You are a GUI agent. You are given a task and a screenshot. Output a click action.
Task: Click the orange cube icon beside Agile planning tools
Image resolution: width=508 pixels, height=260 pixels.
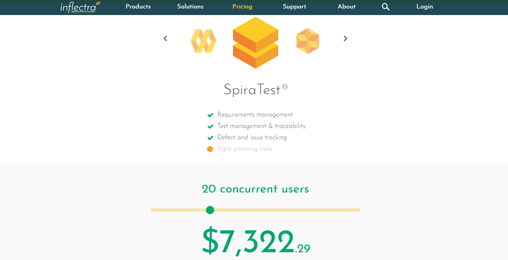tap(210, 149)
